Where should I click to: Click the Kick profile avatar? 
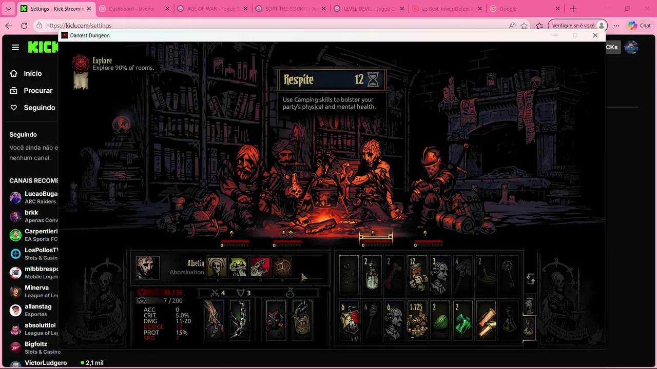click(x=631, y=47)
